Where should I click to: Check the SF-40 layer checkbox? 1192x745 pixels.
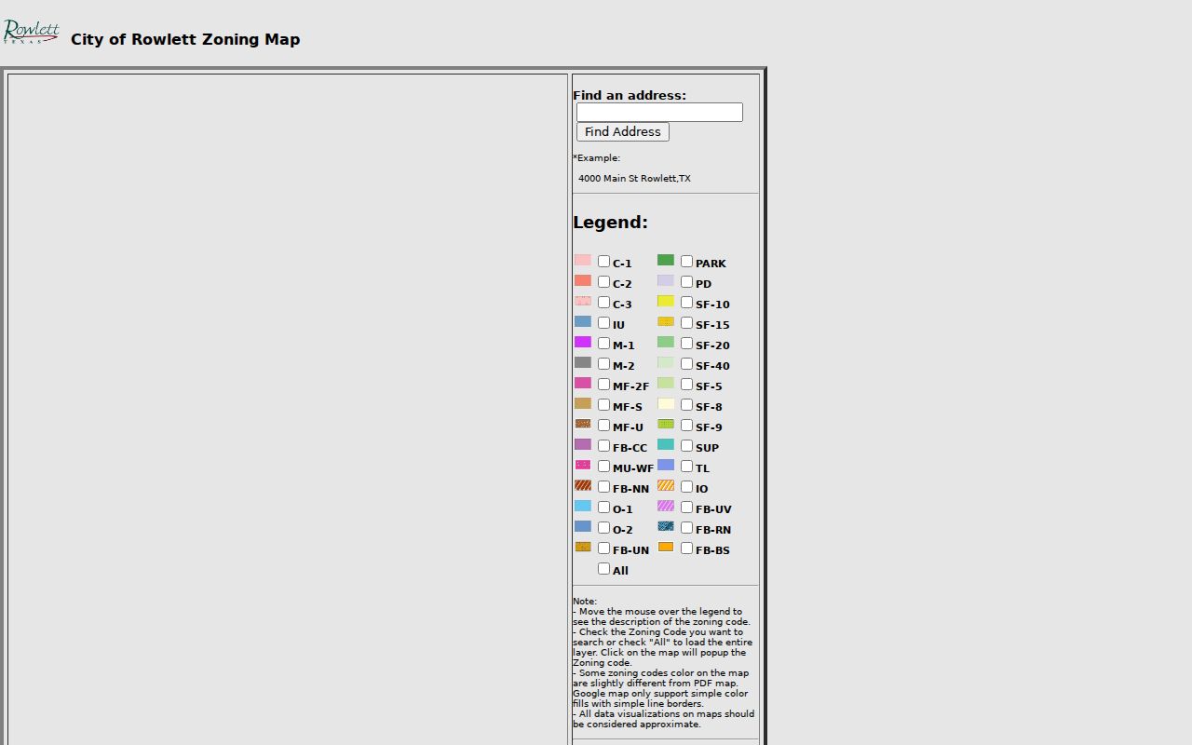point(686,364)
